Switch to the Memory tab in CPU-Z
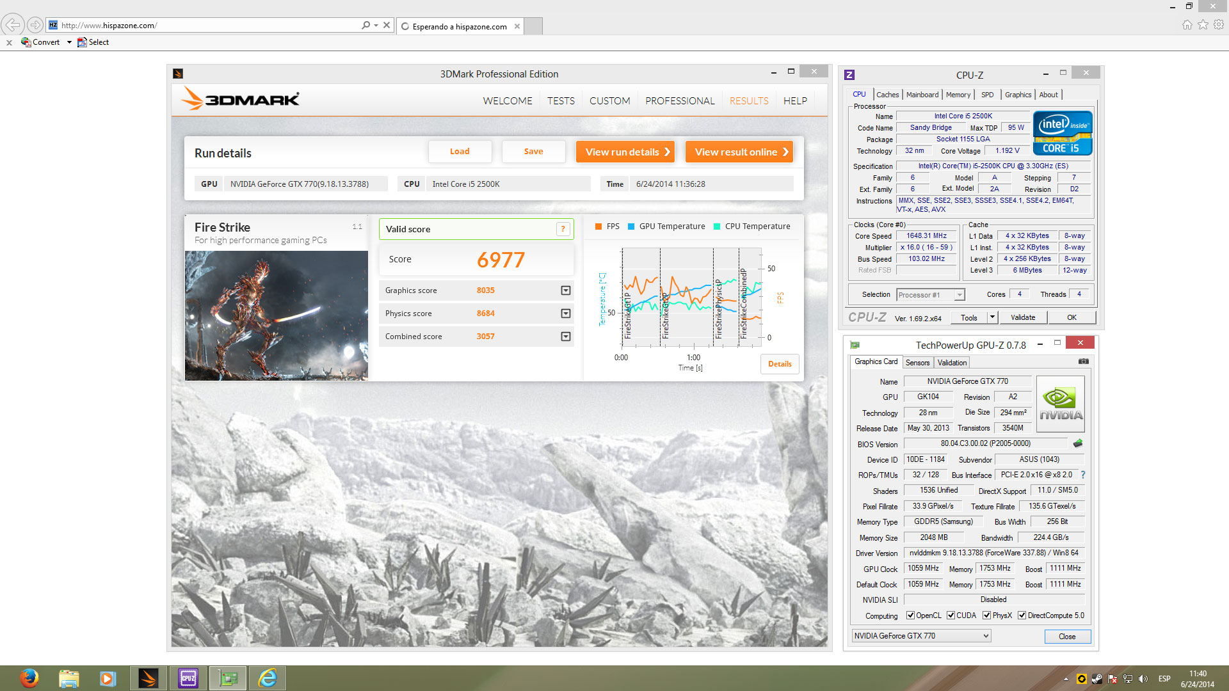 (958, 95)
